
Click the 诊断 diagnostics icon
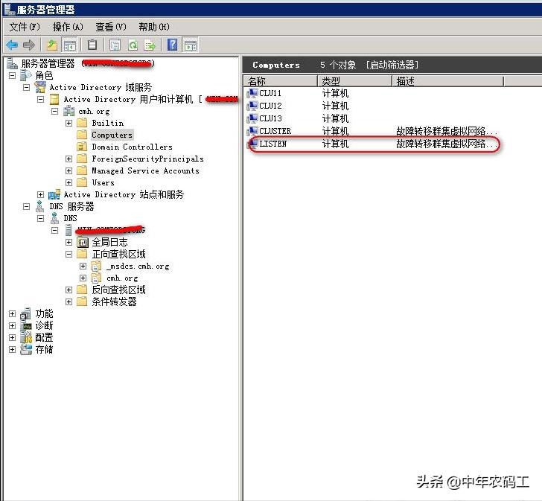26,325
